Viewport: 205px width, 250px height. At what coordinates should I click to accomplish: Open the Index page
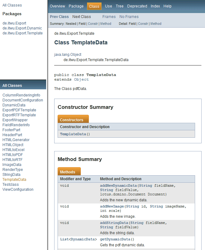click(155, 6)
